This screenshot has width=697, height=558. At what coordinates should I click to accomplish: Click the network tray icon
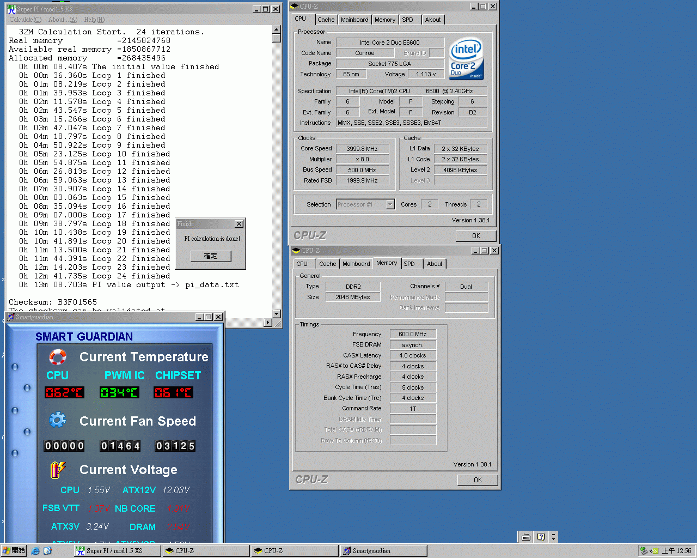pyautogui.click(x=644, y=551)
